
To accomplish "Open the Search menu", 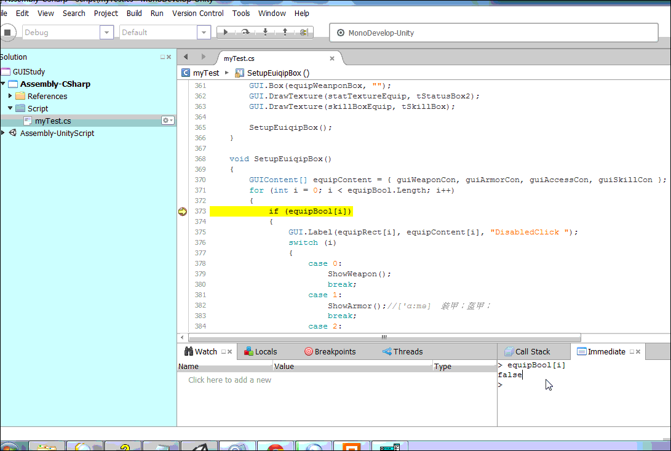I will (x=74, y=14).
